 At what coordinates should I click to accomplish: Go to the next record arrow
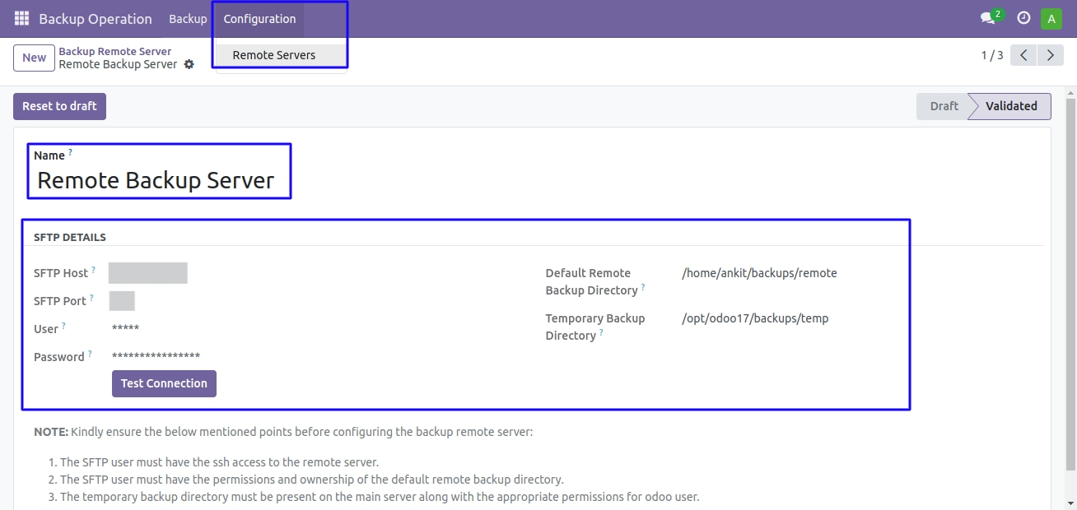1050,55
